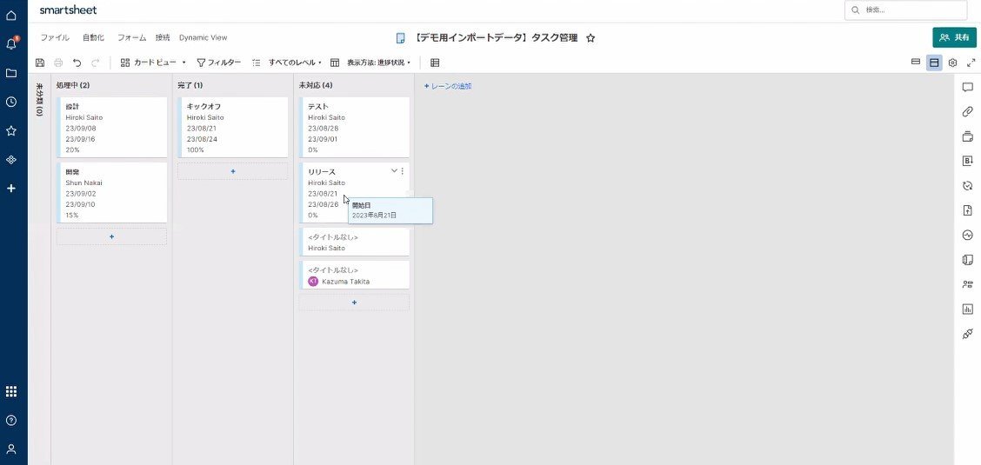This screenshot has height=465, width=981.
Task: Open the Proofs panel icon
Action: pyautogui.click(x=968, y=136)
